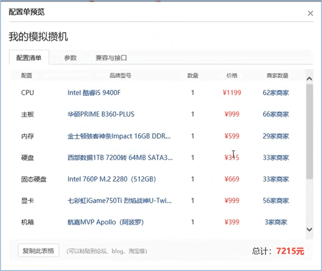
Task: Open 金士顿骇客神条Impact 16GB link
Action: pos(119,136)
